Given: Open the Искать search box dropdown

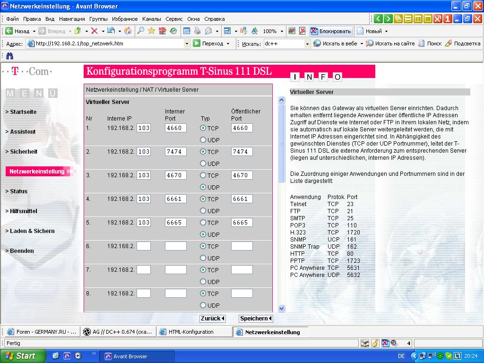Looking at the screenshot, I should click(307, 44).
